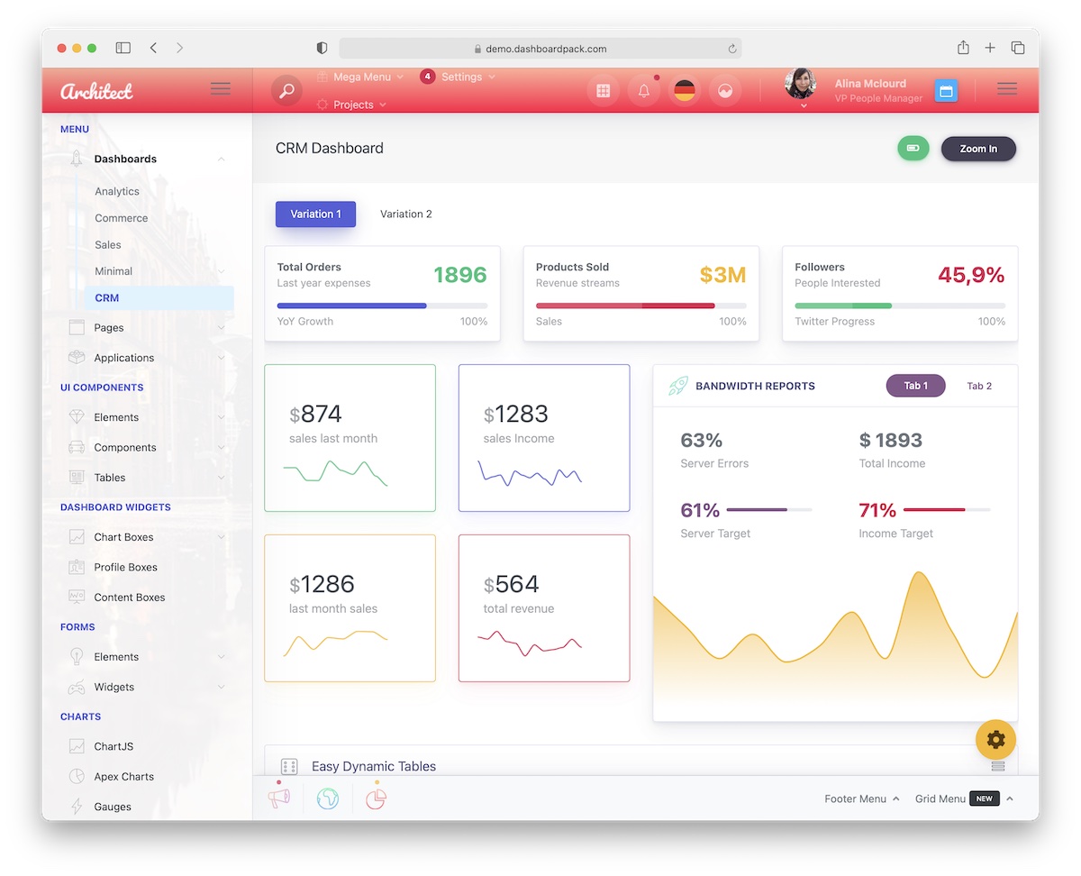This screenshot has width=1081, height=876.
Task: Click the blue calendar icon button
Action: point(946,90)
